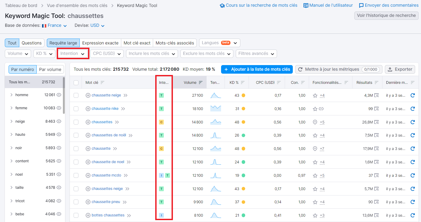Tick checkbox for chaussette neige

point(76,95)
